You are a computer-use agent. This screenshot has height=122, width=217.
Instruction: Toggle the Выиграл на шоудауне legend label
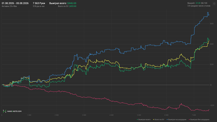[x=177, y=120]
